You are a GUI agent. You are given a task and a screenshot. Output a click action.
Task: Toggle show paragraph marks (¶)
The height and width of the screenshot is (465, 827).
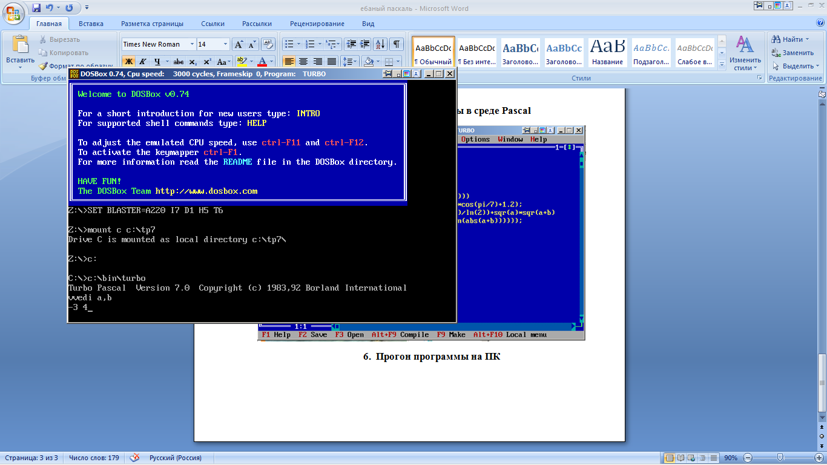coord(397,44)
